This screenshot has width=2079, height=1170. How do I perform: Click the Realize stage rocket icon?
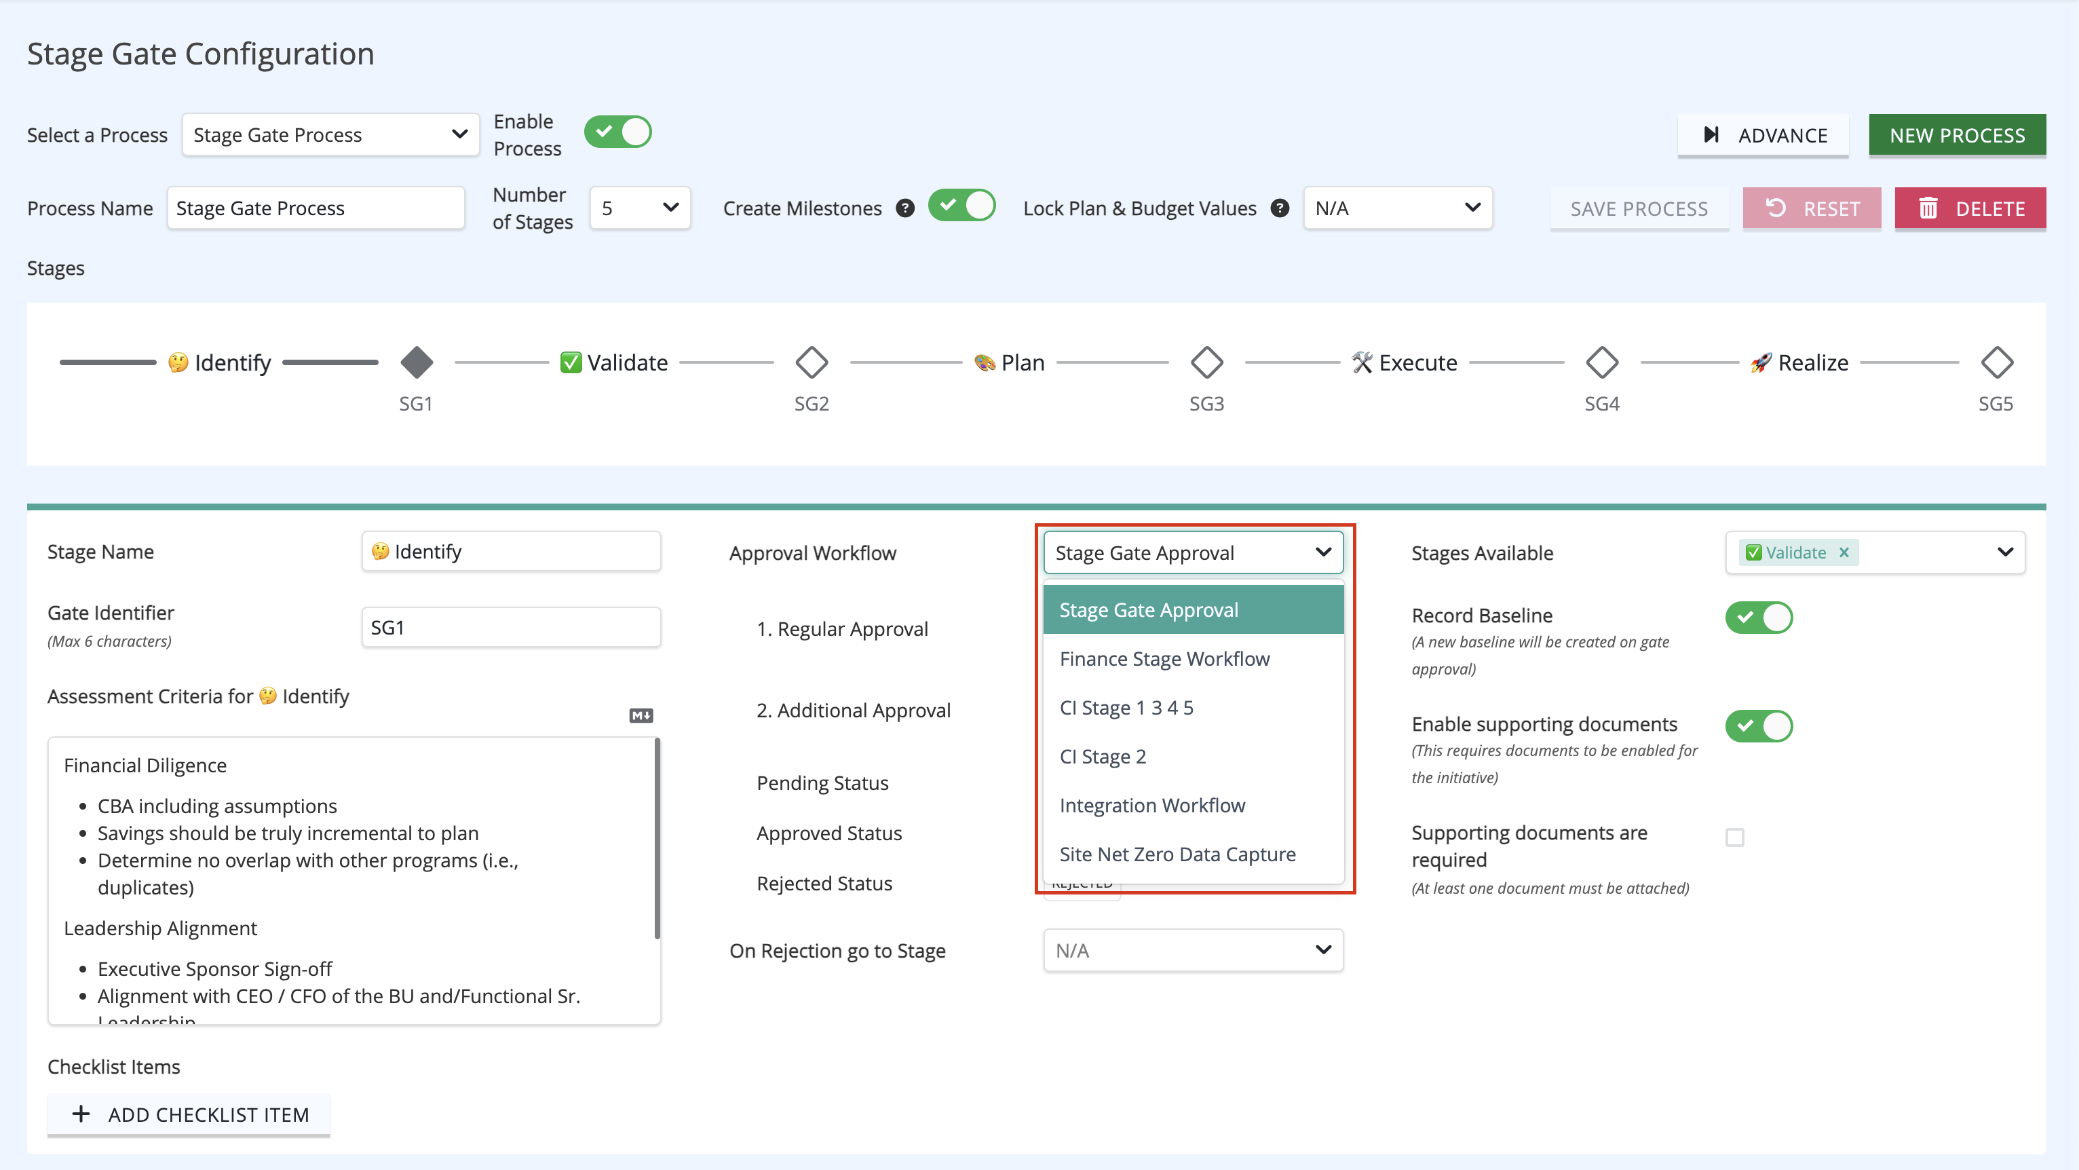point(1760,362)
